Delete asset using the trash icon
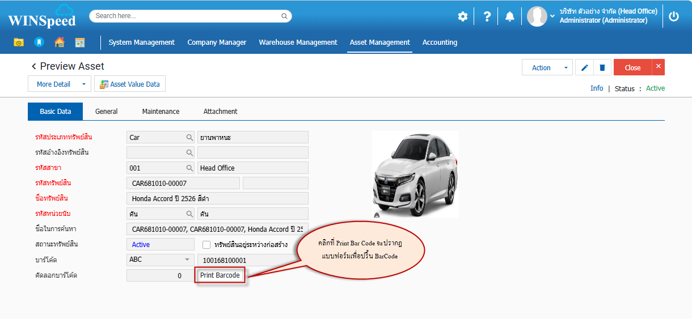The height and width of the screenshot is (319, 692). (x=602, y=68)
